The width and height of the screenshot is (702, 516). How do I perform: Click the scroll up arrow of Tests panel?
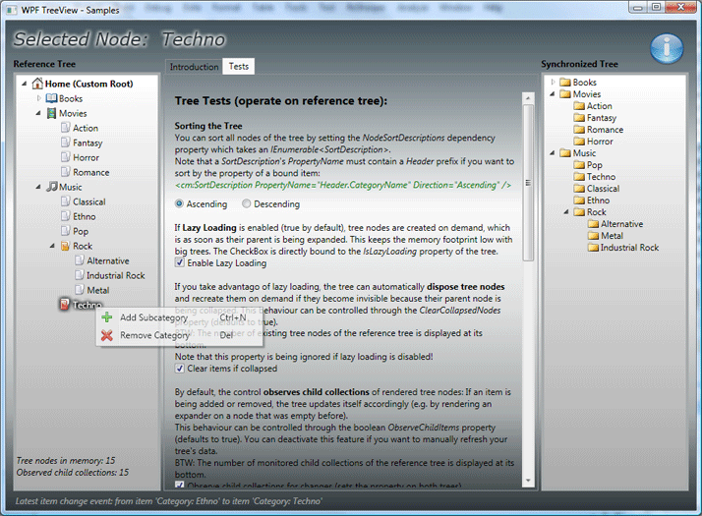(x=528, y=98)
